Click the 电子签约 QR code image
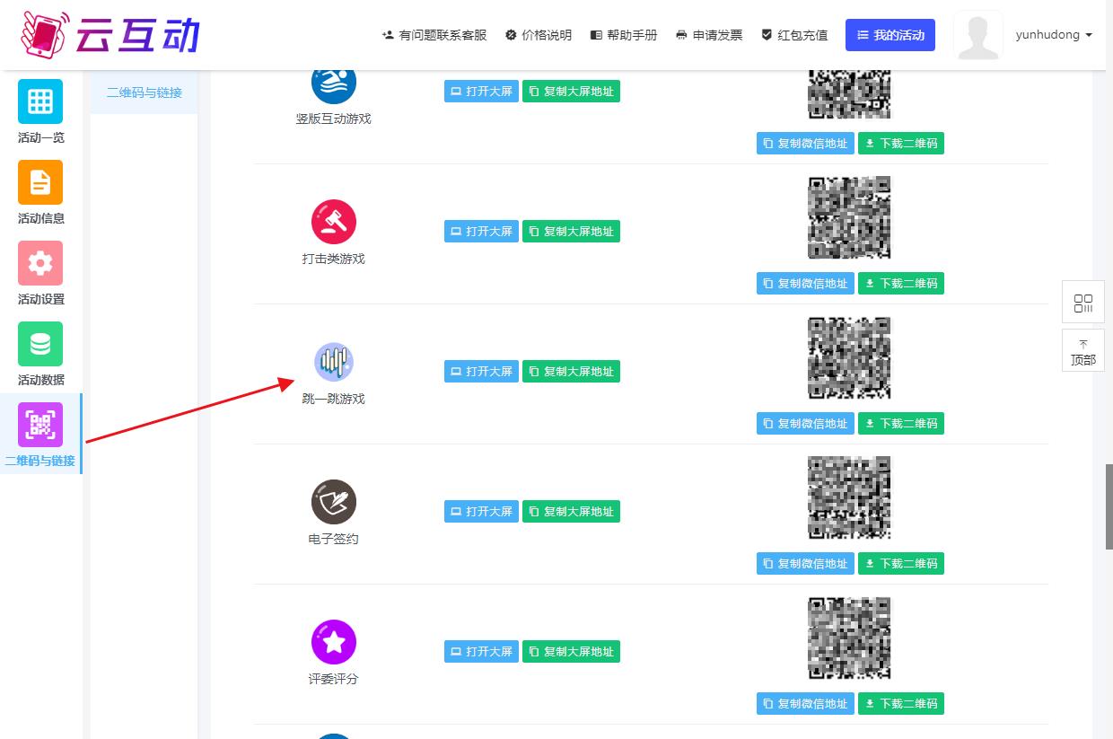 click(x=849, y=498)
